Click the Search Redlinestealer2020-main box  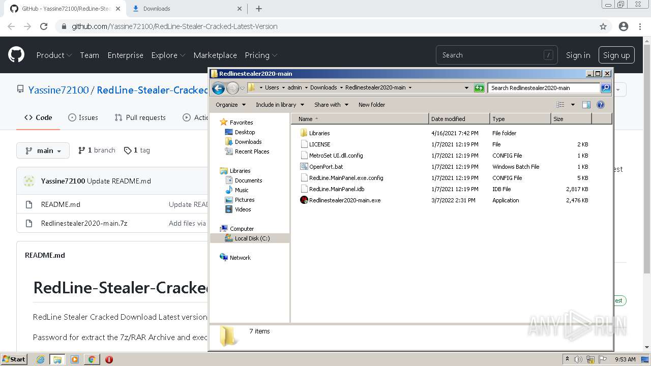click(x=544, y=88)
